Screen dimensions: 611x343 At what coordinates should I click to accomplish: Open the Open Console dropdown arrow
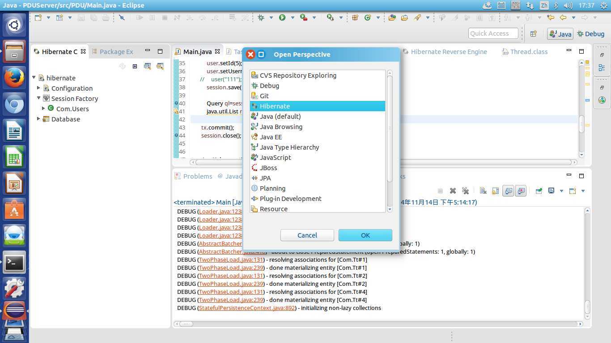pyautogui.click(x=583, y=191)
